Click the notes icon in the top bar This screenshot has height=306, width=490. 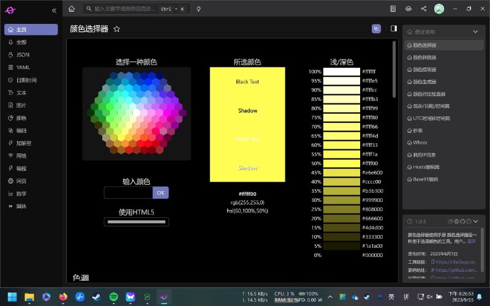(x=394, y=9)
